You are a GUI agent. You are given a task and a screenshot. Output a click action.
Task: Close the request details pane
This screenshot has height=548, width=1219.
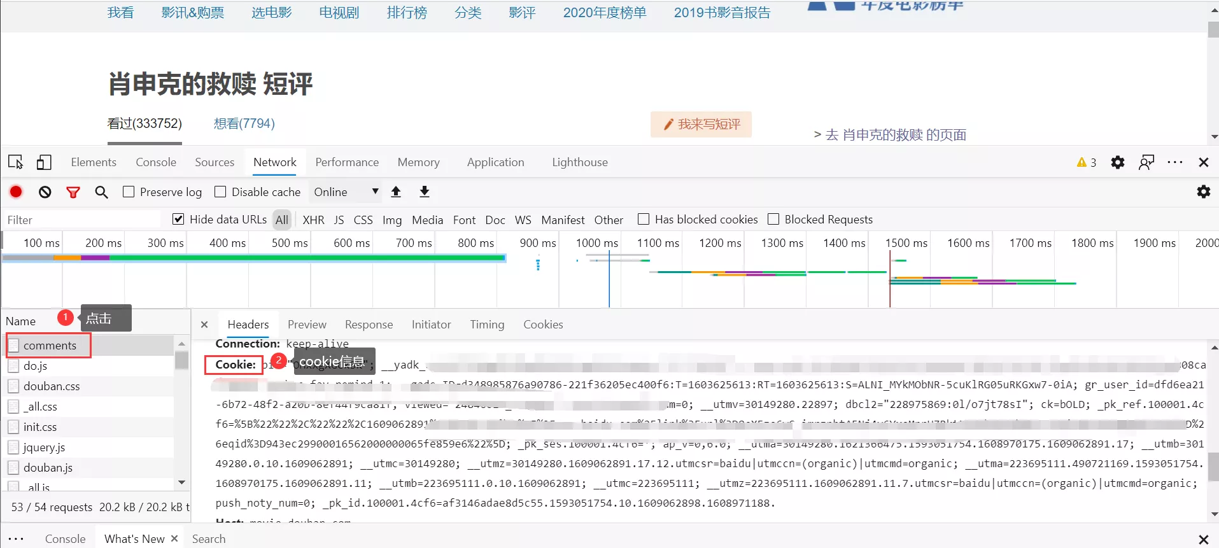204,325
